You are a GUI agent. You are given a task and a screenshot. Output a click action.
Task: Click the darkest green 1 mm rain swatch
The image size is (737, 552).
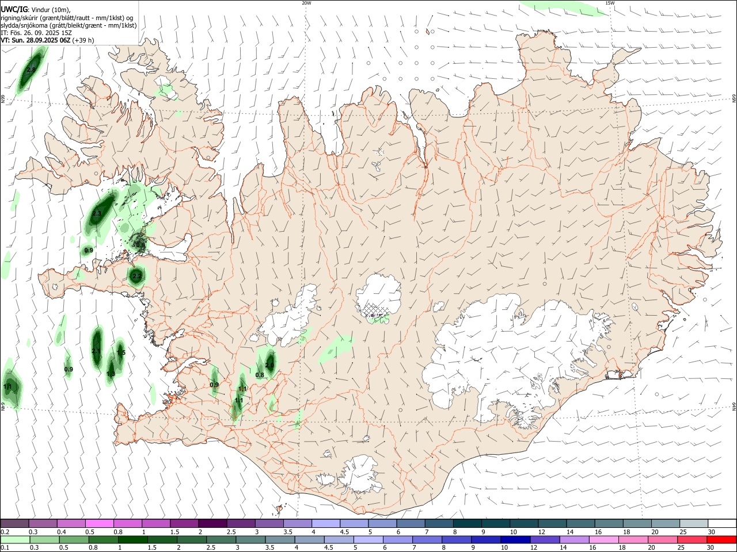coord(133,539)
